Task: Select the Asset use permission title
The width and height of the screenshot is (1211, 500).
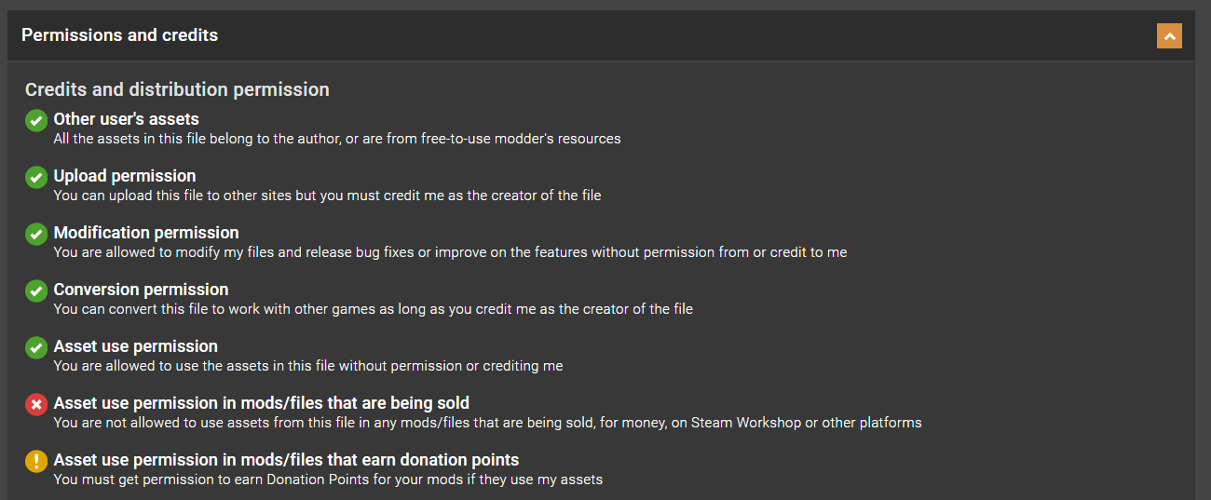Action: 135,346
